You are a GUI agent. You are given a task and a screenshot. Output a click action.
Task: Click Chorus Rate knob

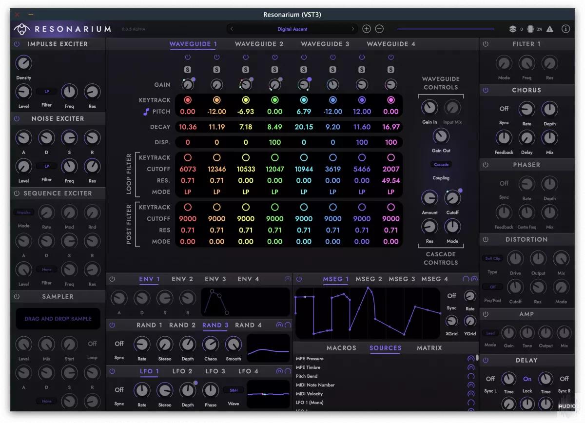click(527, 109)
